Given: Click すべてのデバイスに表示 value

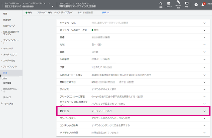Looking at the screenshot, I should pyautogui.click(x=104, y=89).
